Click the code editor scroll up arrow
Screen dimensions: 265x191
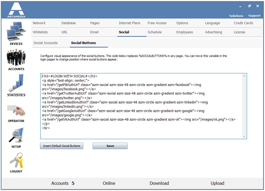click(244, 76)
